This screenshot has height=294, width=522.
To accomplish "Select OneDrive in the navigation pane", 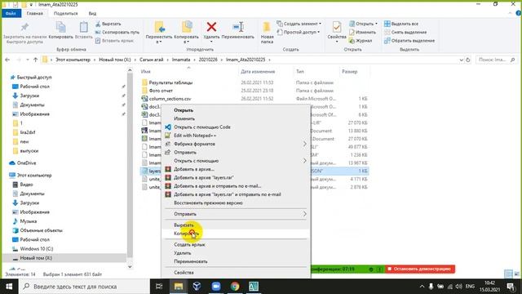I will point(26,163).
